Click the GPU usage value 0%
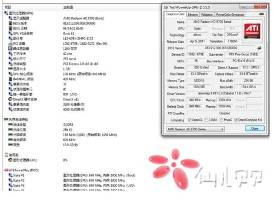274x202 pixels. click(x=65, y=160)
